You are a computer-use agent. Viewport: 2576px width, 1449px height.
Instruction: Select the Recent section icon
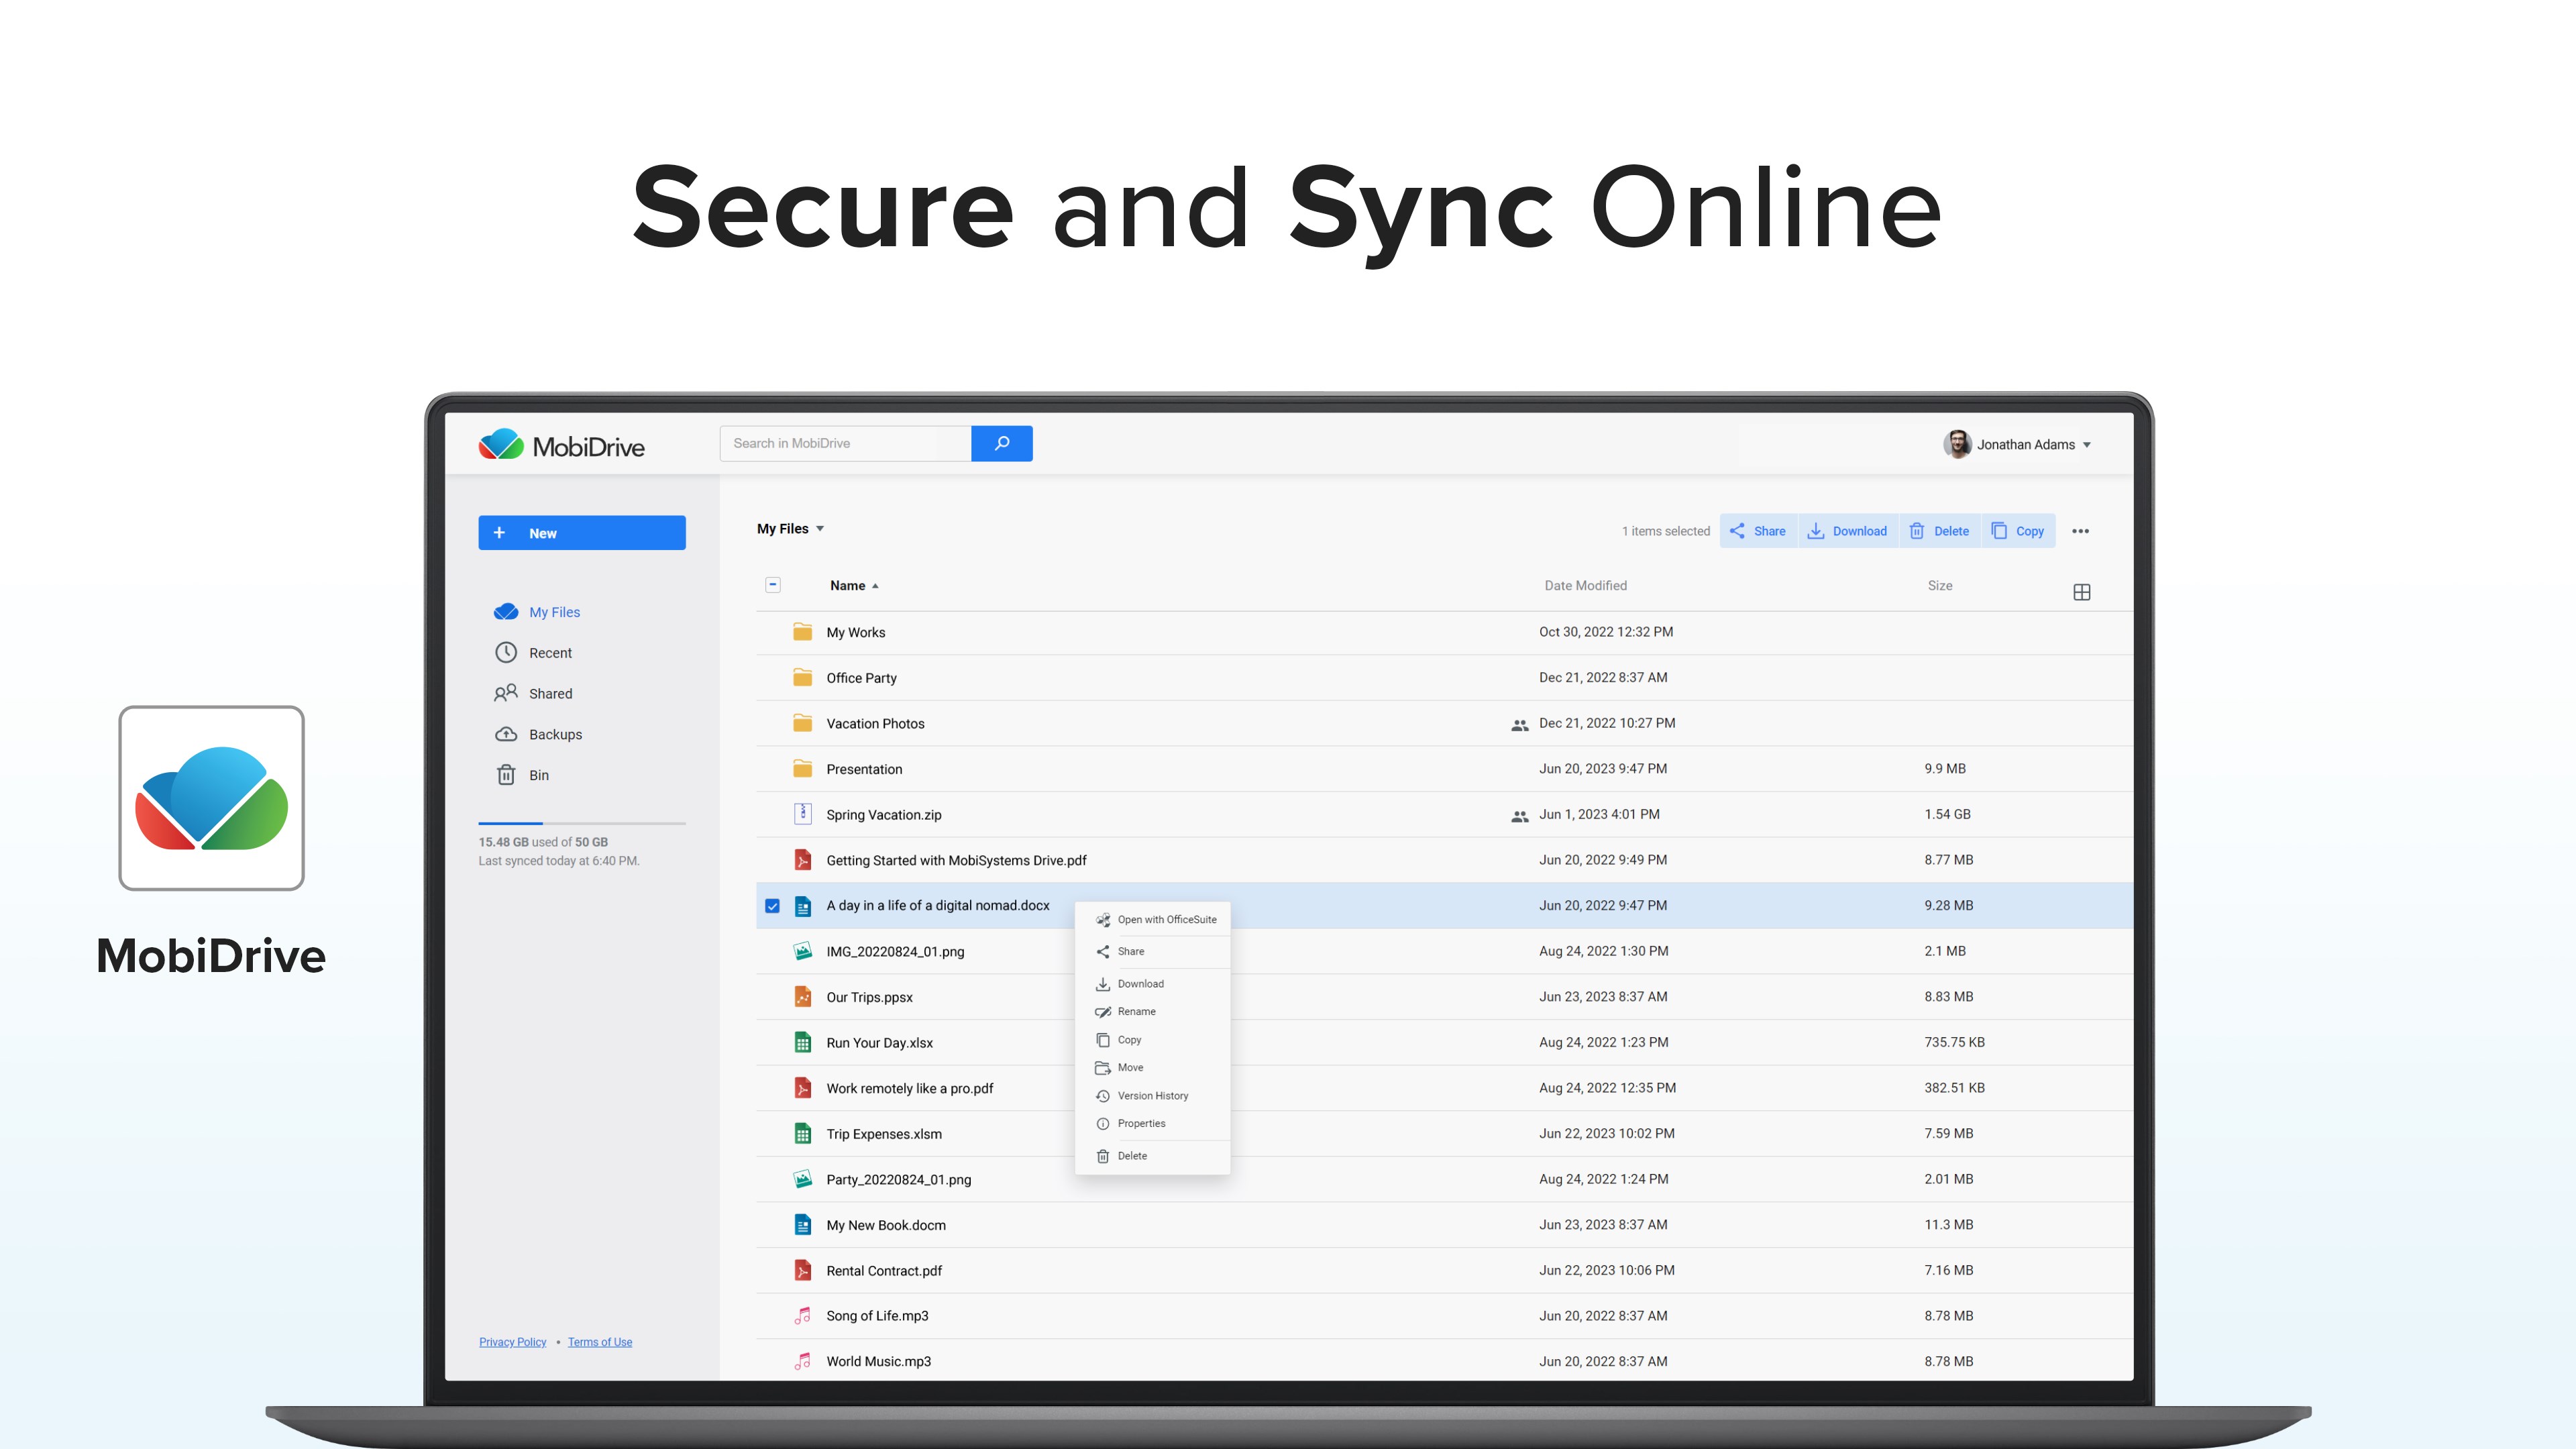pyautogui.click(x=506, y=652)
